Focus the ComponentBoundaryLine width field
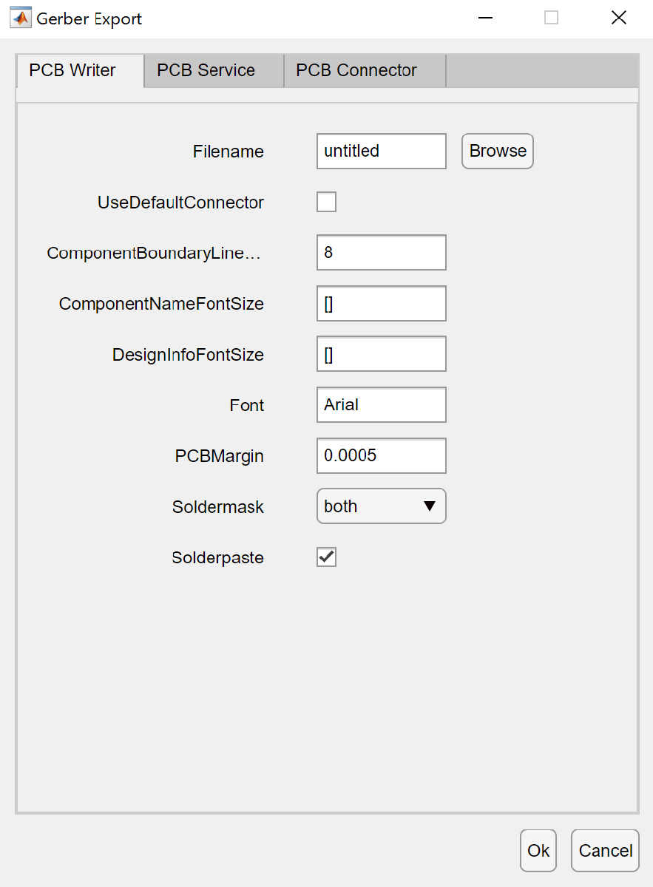Image resolution: width=653 pixels, height=887 pixels. pyautogui.click(x=381, y=253)
